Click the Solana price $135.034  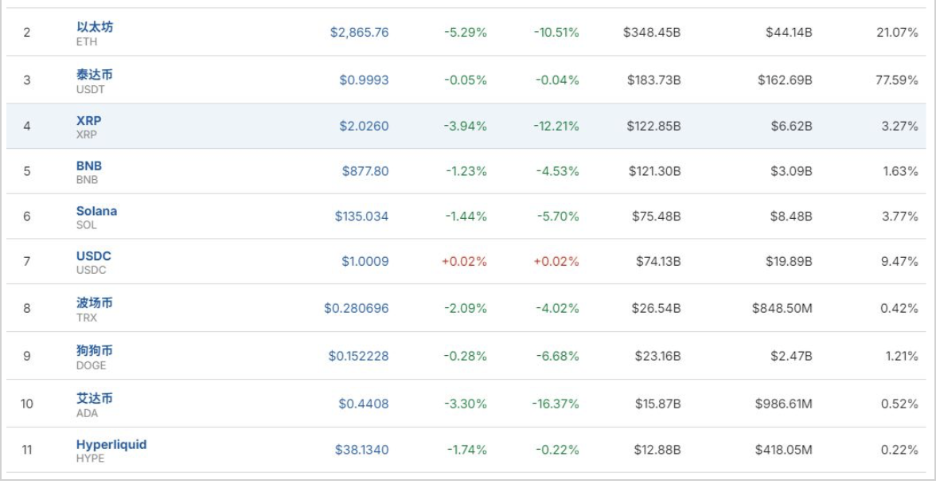[x=363, y=216]
